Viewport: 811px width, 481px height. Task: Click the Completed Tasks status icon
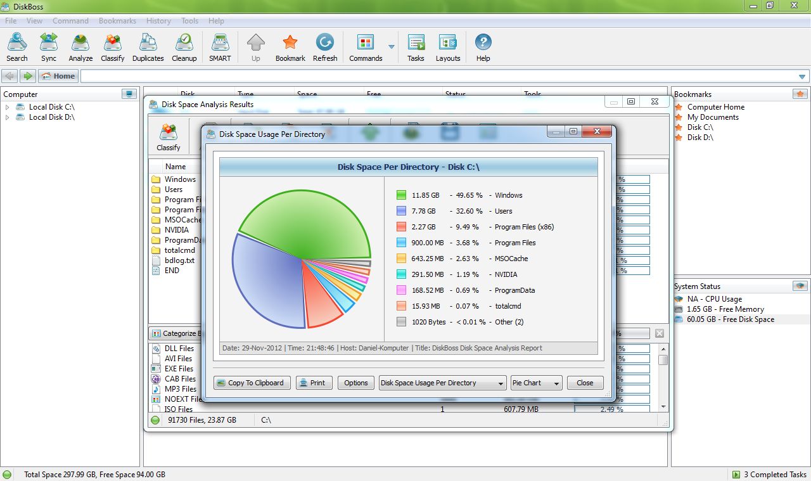point(736,474)
